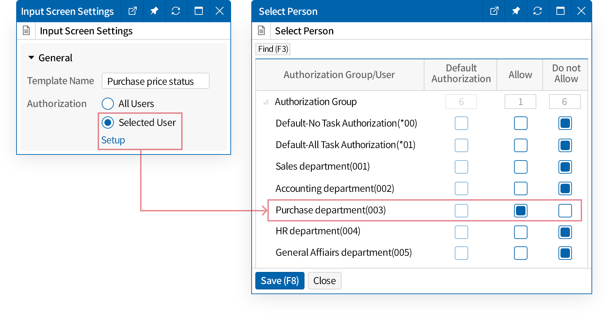Collapse the Authorization Group tree
The image size is (609, 314).
click(x=266, y=102)
